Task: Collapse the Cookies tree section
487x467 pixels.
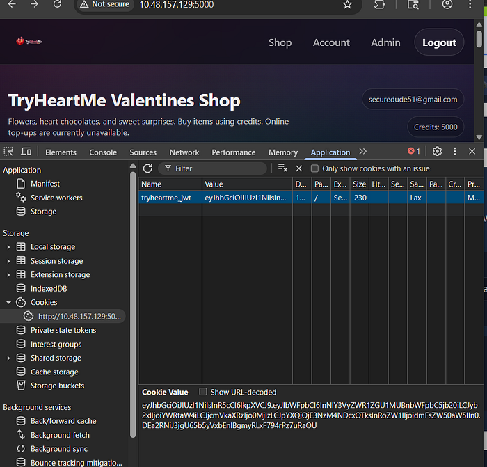Action: pyautogui.click(x=8, y=302)
